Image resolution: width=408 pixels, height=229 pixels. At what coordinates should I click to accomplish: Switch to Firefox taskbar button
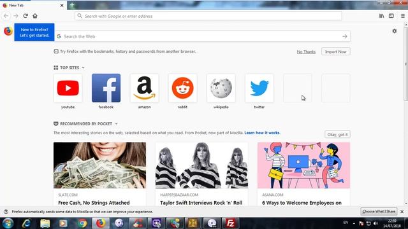click(x=101, y=223)
